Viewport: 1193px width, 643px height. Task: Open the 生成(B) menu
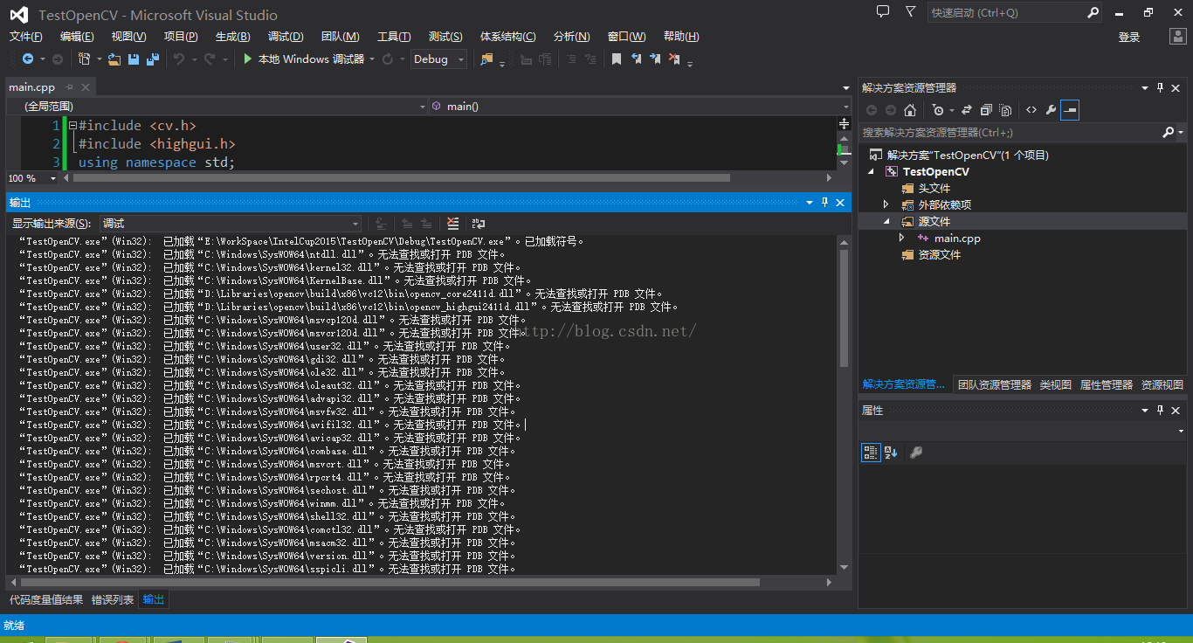point(233,37)
